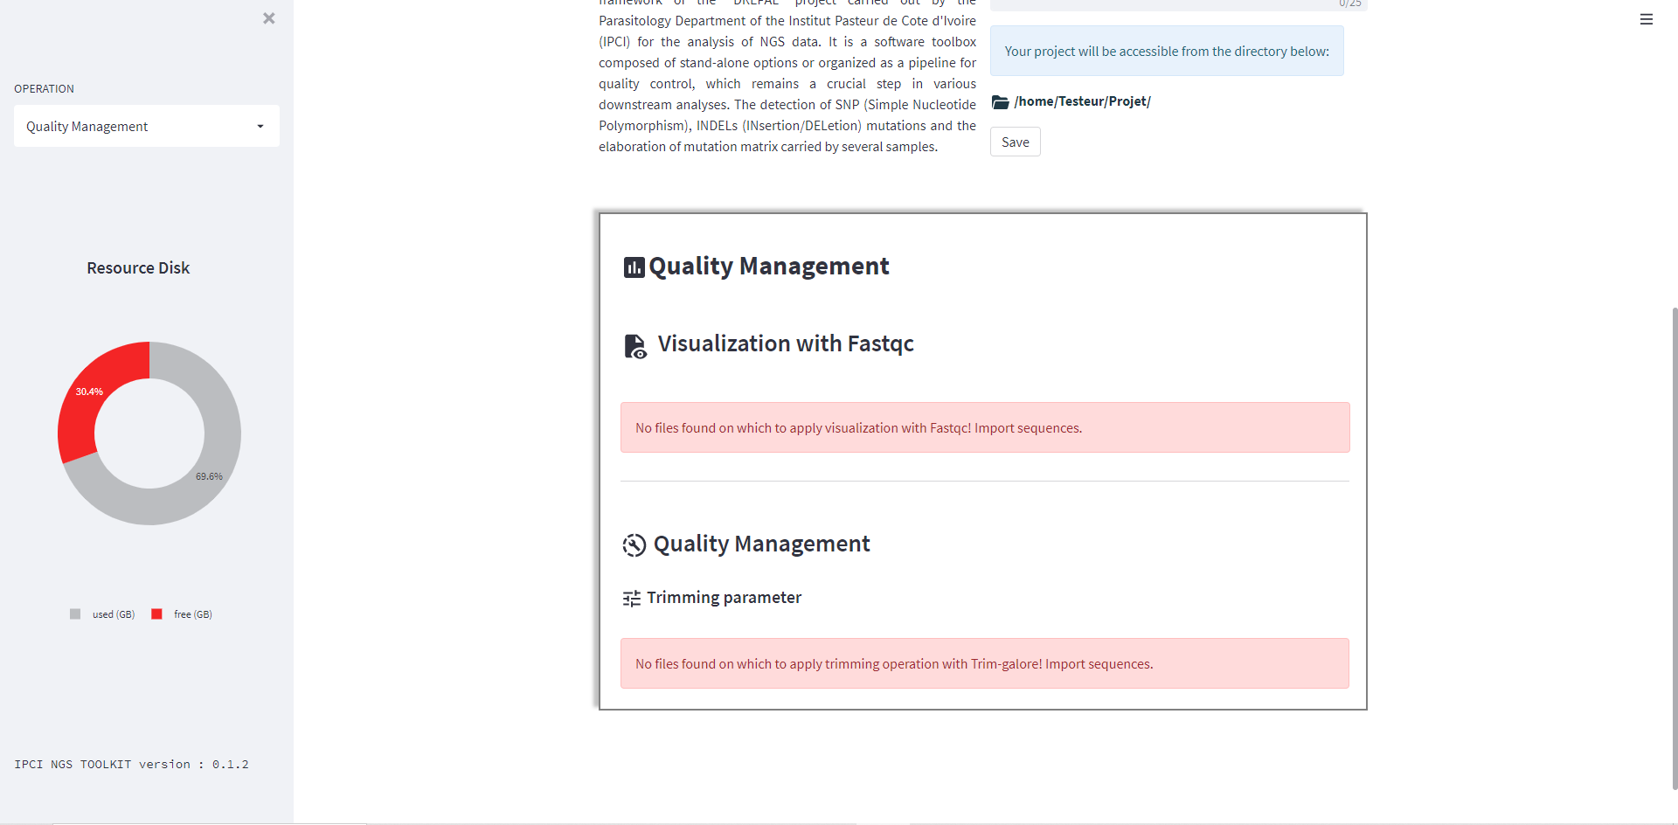The height and width of the screenshot is (825, 1678).
Task: Click the open folder icon beside the project path
Action: tap(1001, 102)
